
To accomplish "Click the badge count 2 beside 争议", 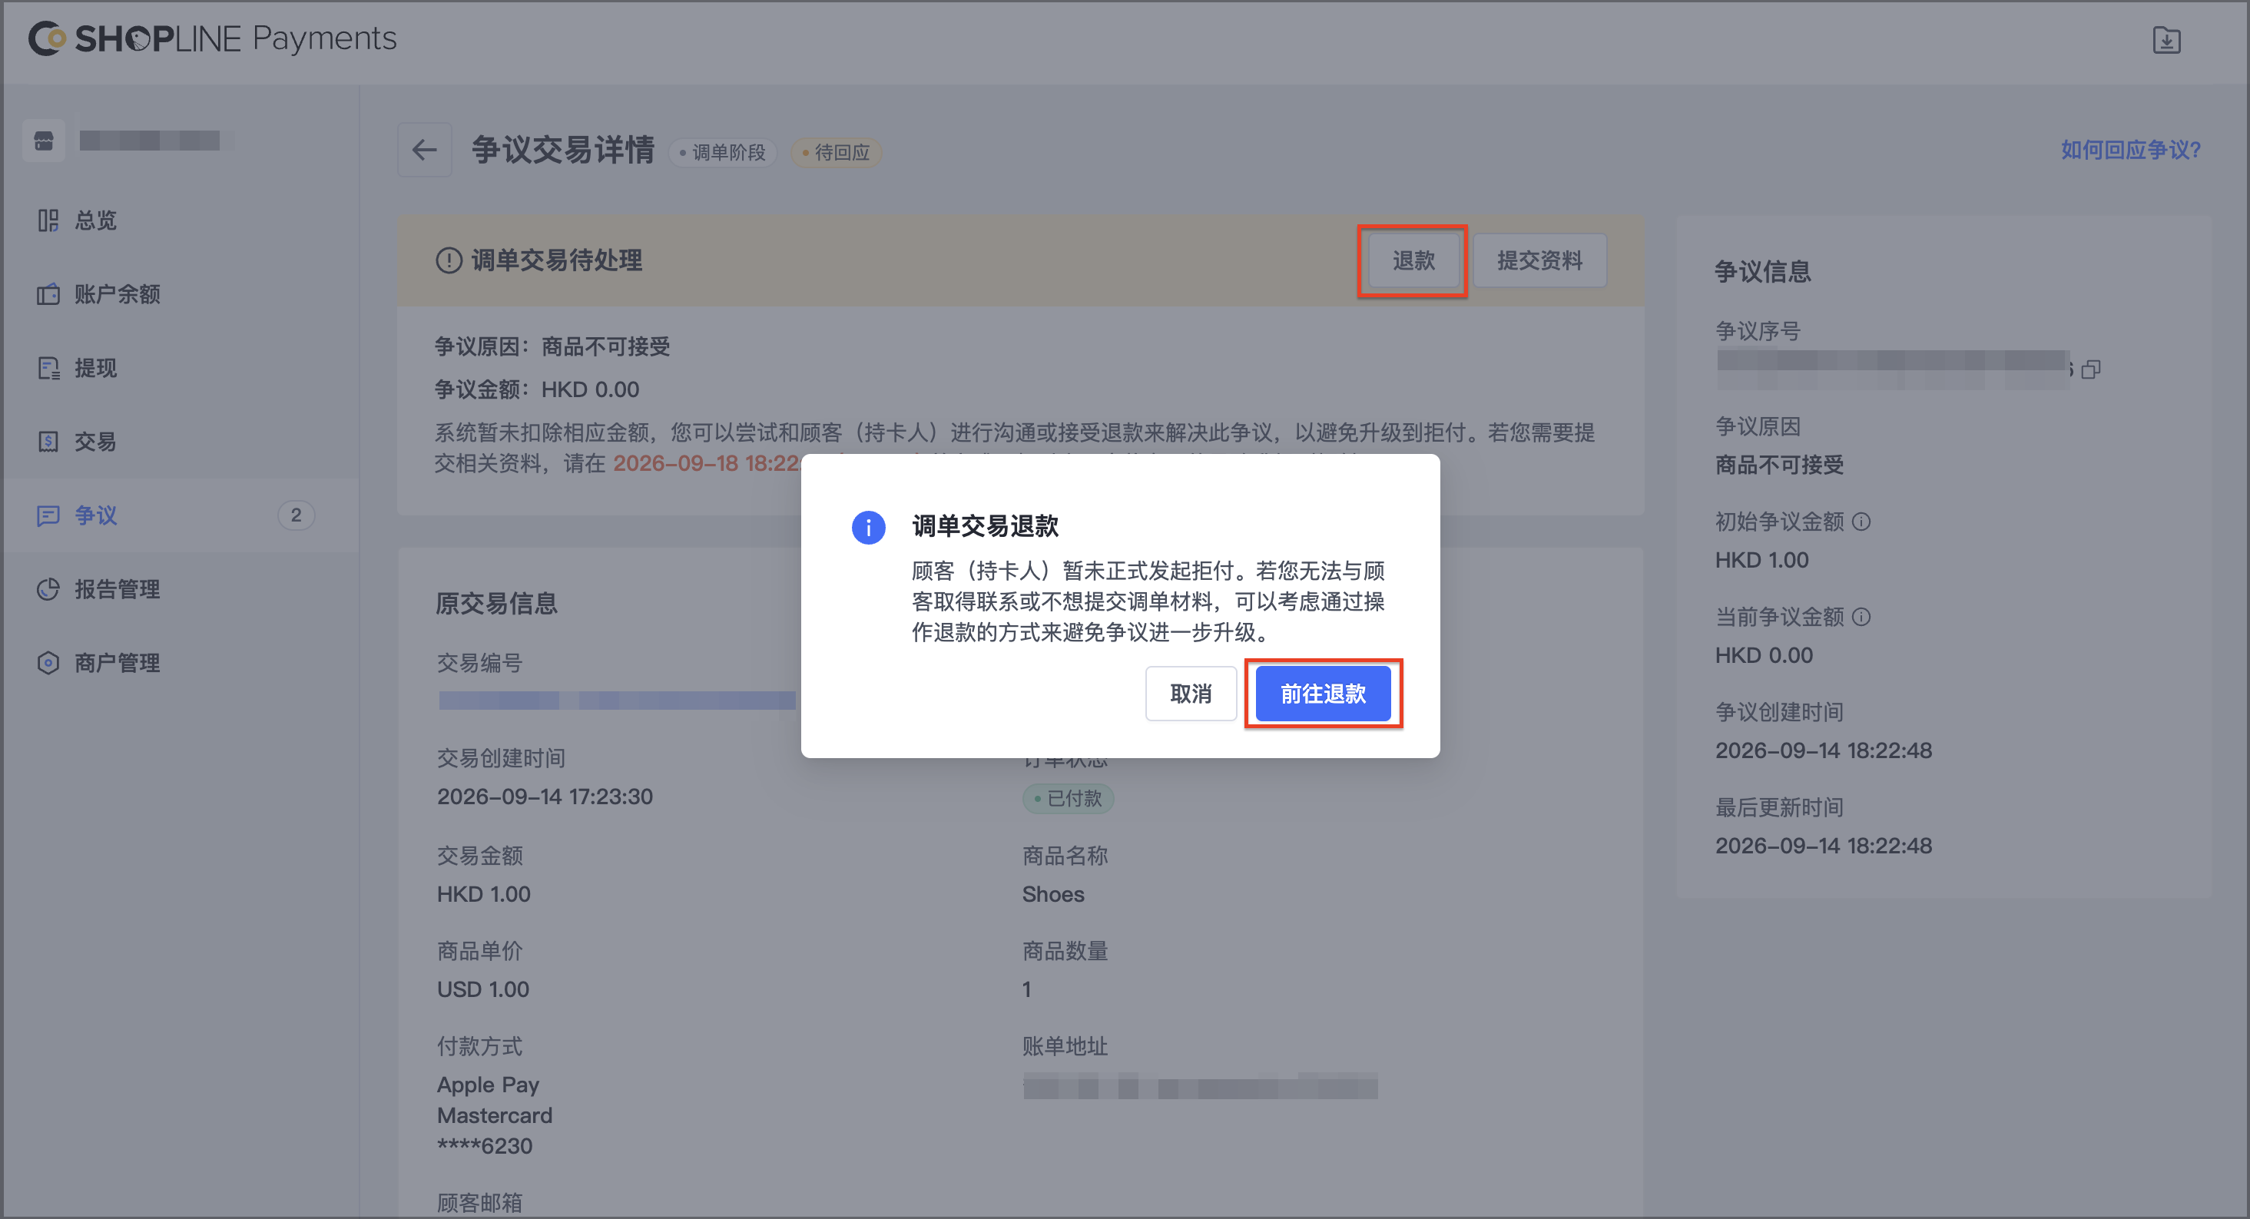I will tap(296, 515).
